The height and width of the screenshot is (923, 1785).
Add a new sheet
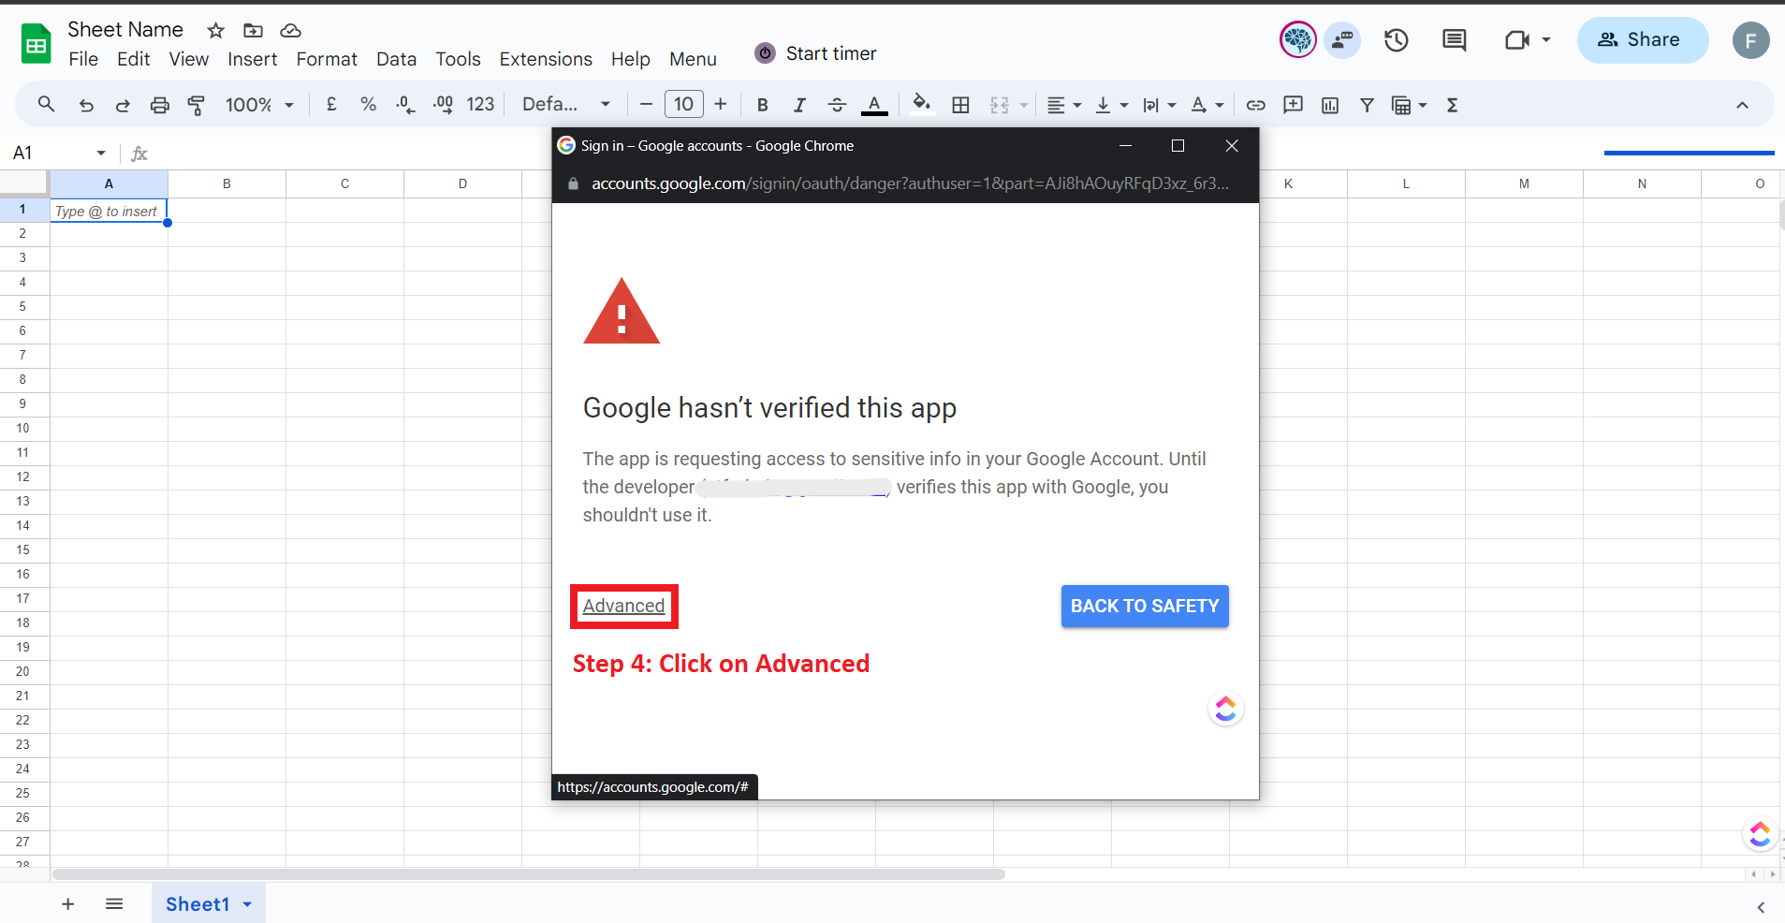click(x=67, y=903)
